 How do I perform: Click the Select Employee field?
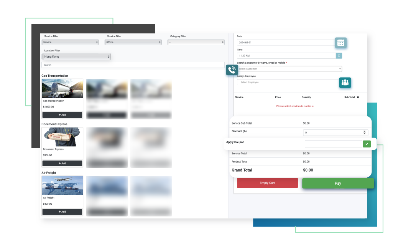point(288,82)
